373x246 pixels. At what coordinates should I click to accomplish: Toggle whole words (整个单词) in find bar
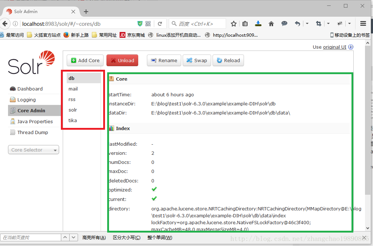[x=160, y=238]
